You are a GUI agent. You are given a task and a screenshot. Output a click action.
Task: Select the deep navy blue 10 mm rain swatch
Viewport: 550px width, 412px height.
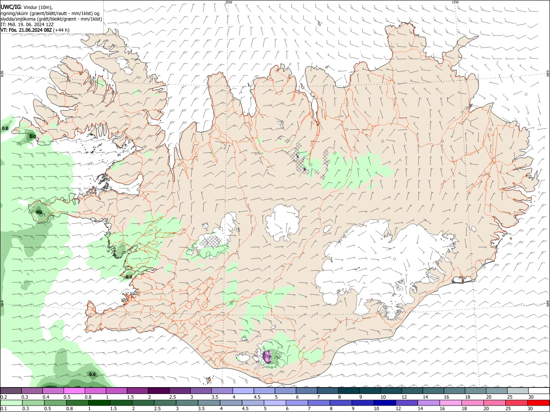tap(385, 403)
